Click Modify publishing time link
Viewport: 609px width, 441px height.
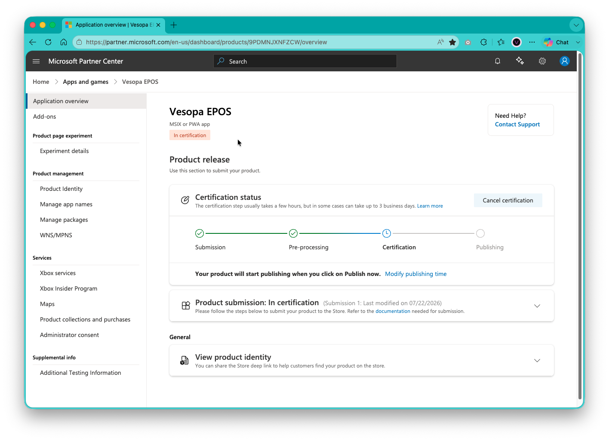click(x=416, y=274)
